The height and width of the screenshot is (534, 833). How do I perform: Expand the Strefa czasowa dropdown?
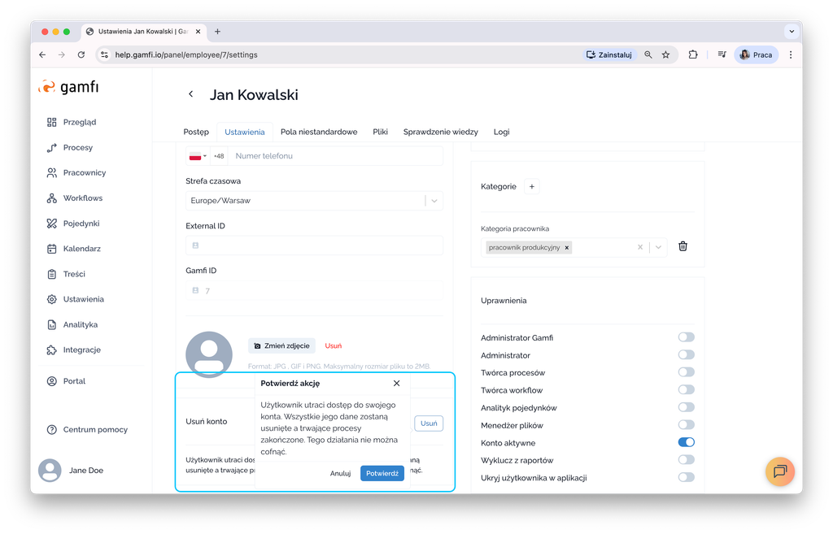pyautogui.click(x=434, y=201)
